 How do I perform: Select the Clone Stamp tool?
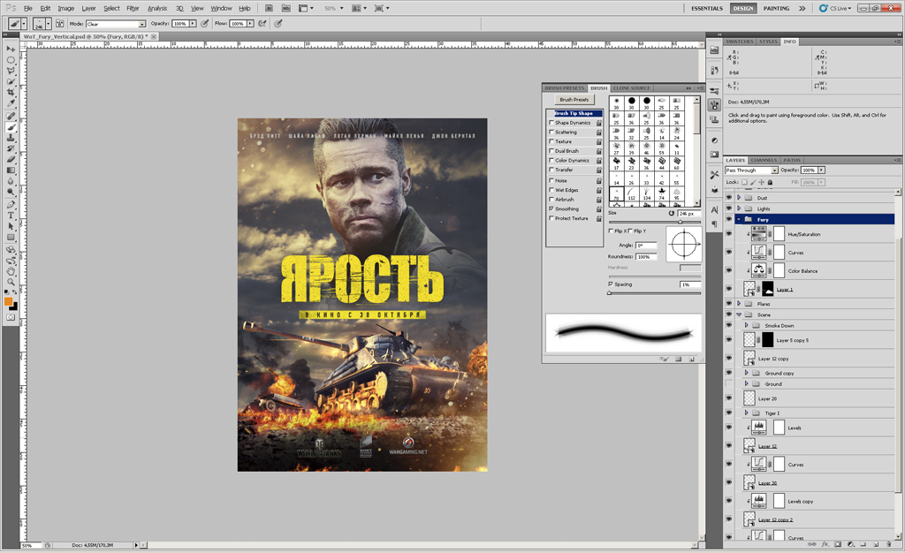[x=11, y=139]
